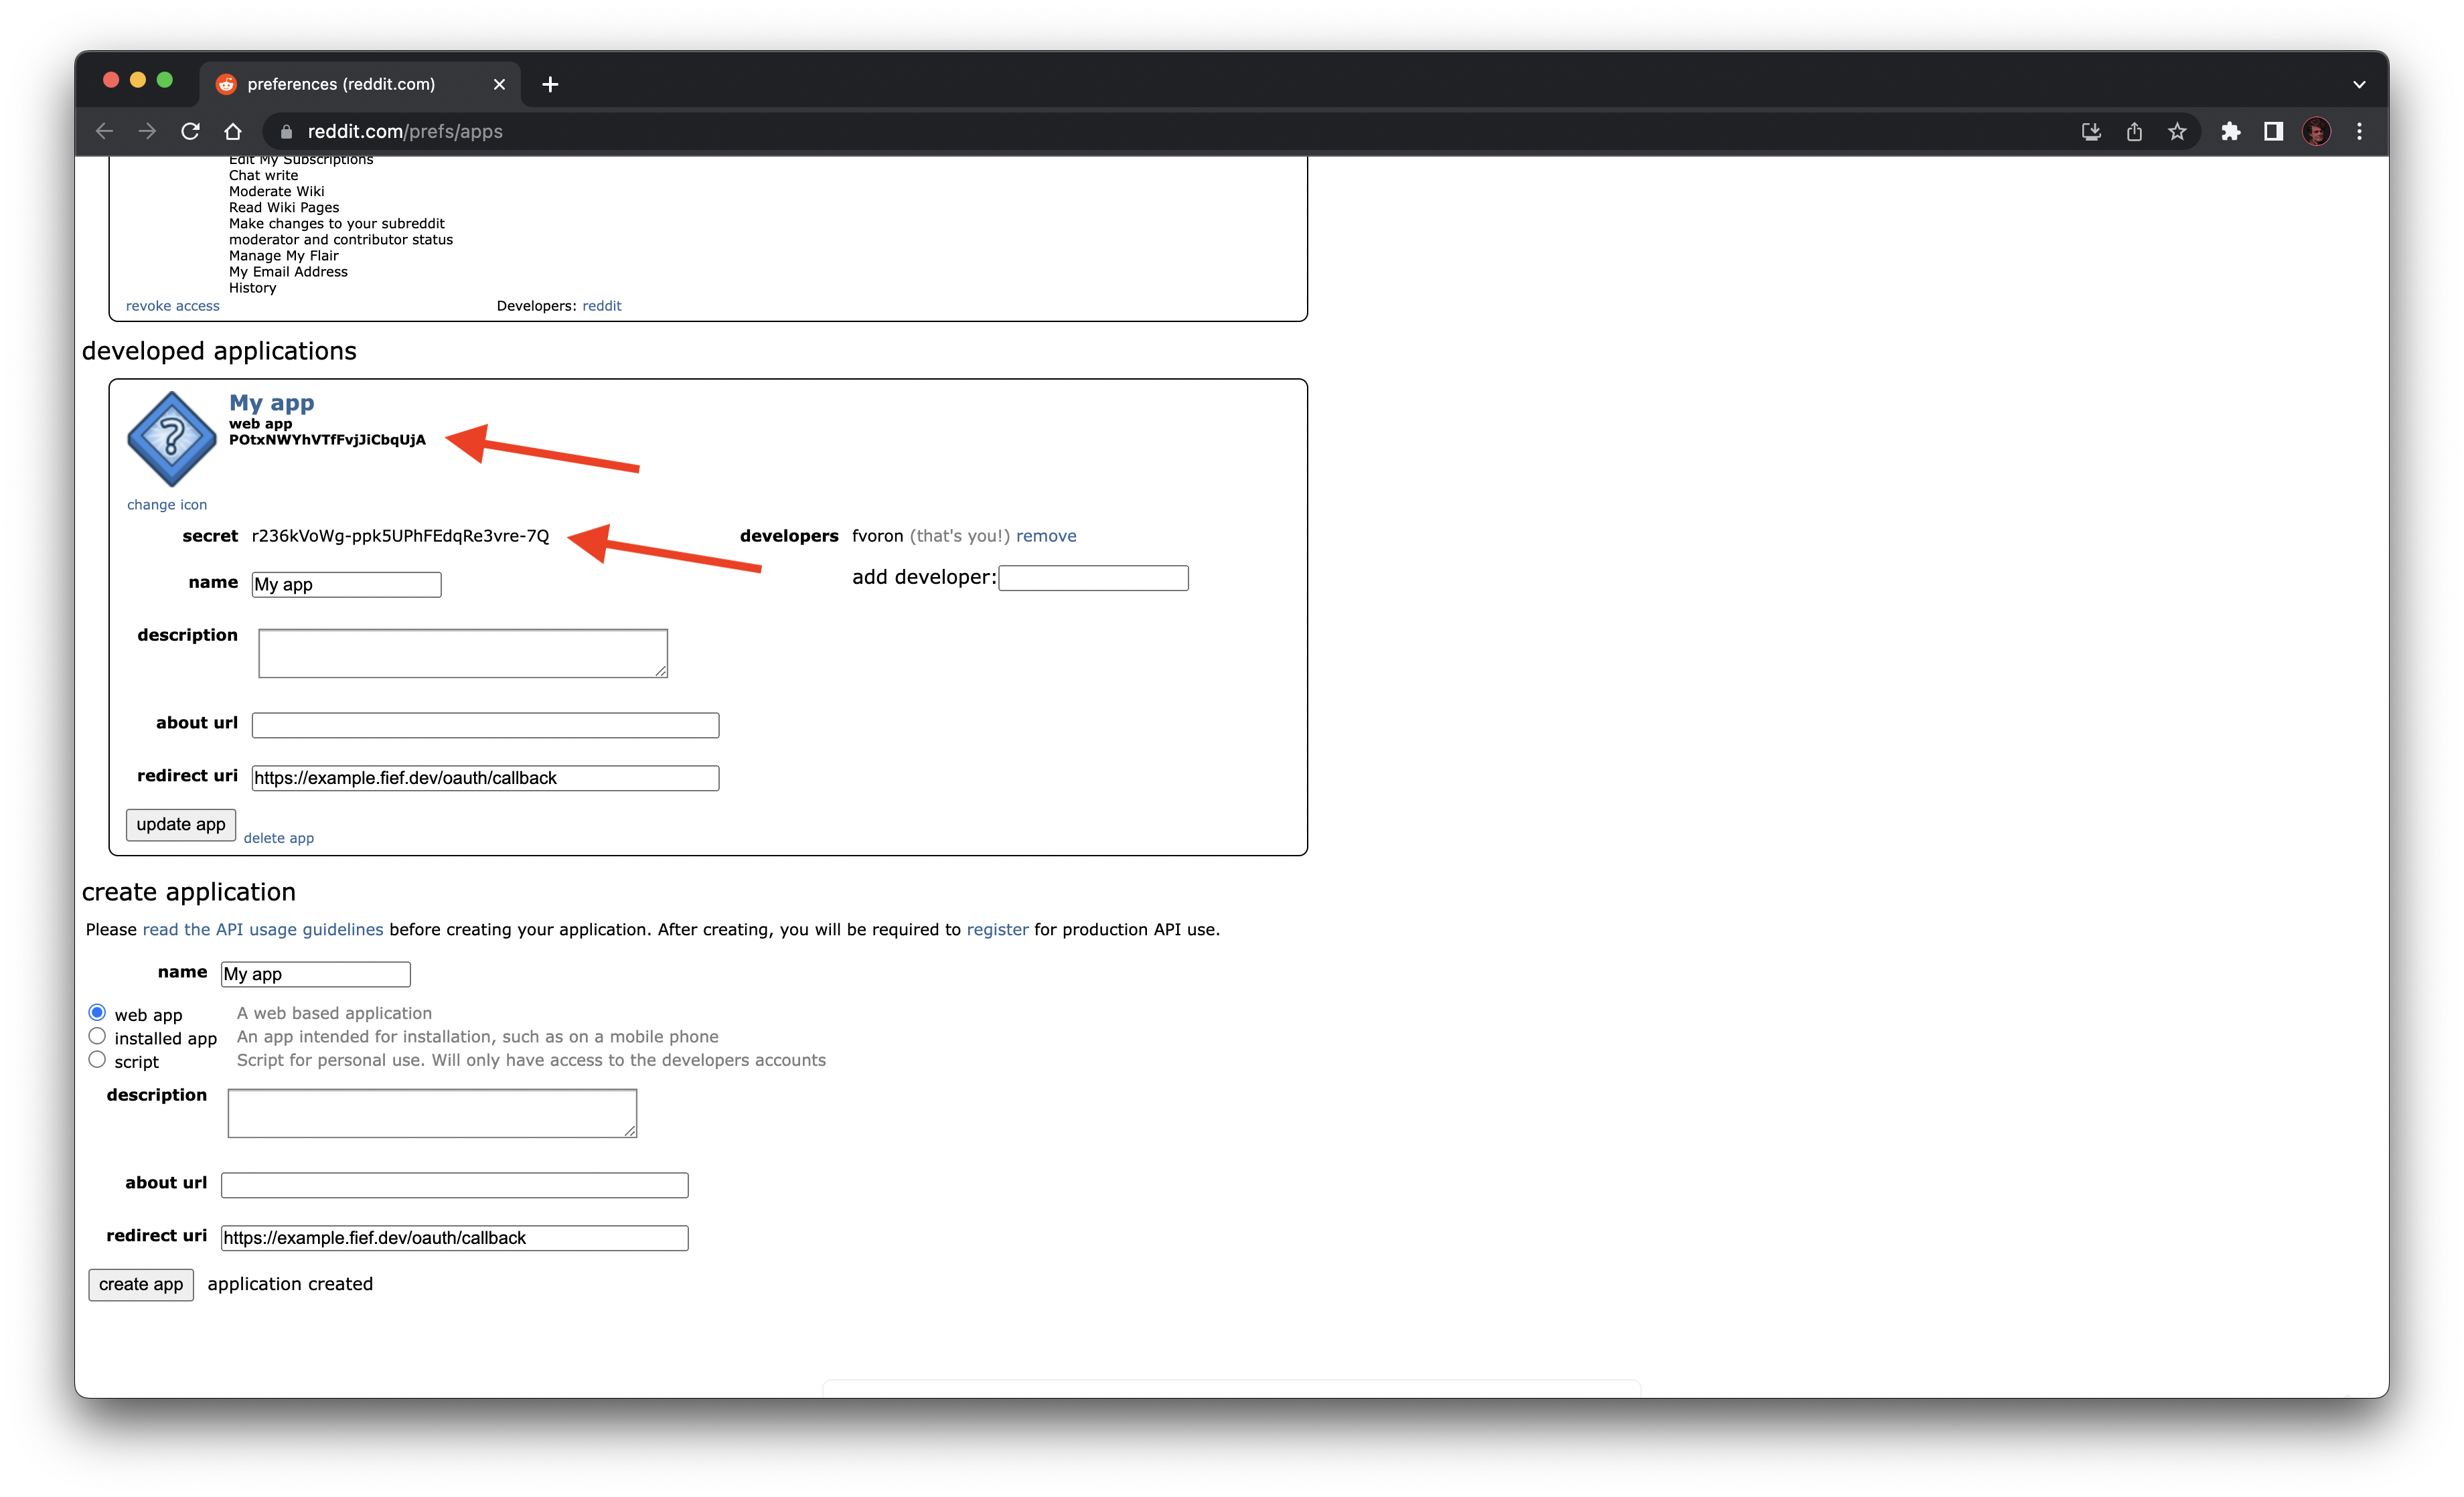Select the installed app radio button
This screenshot has height=1497, width=2464.
pyautogui.click(x=97, y=1035)
